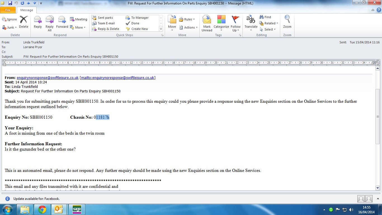Open the Quick Steps dialog launcher
This screenshot has height=215, width=382.
pyautogui.click(x=162, y=35)
